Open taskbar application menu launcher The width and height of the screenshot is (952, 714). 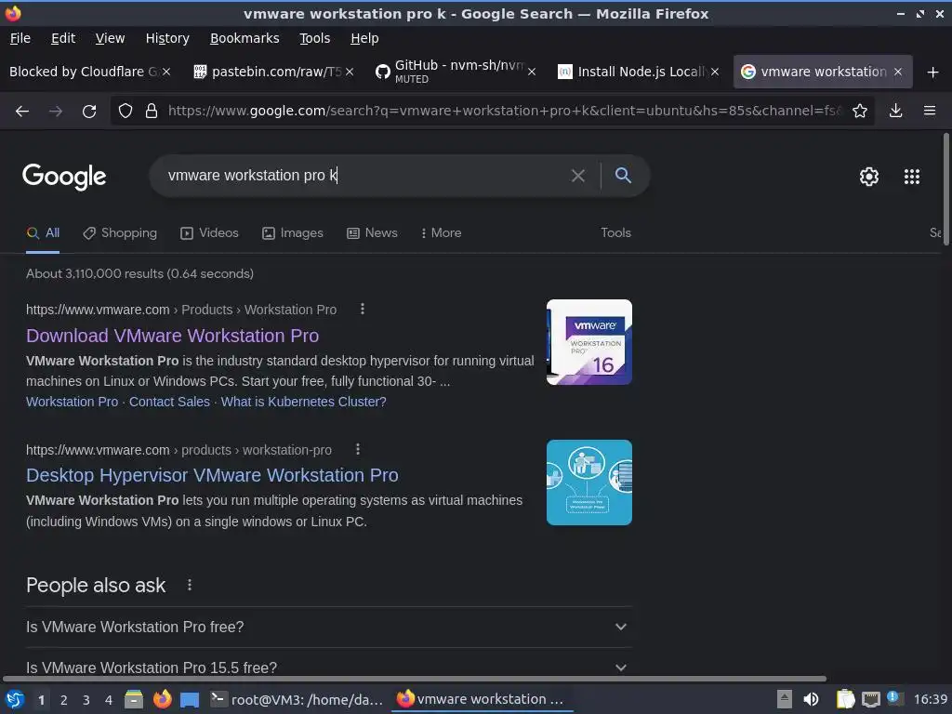[15, 699]
